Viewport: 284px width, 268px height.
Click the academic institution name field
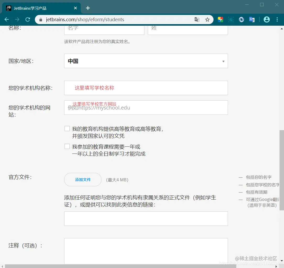pyautogui.click(x=146, y=88)
